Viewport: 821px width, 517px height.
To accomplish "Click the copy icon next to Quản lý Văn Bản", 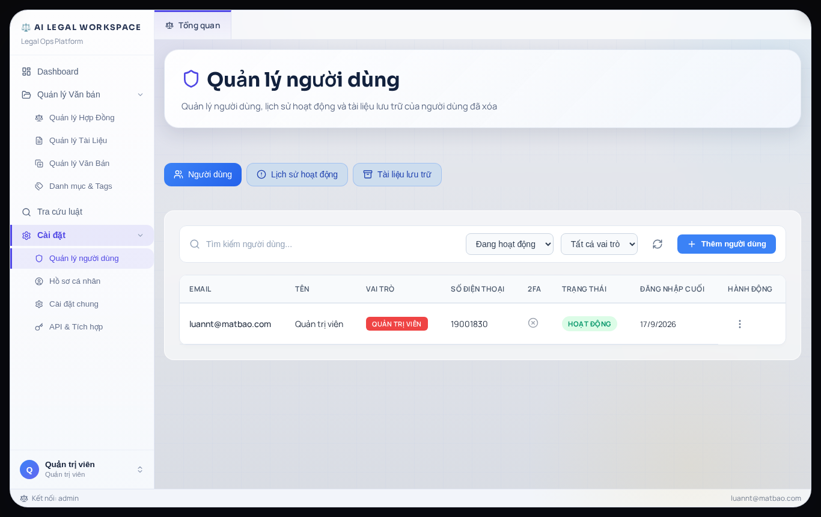I will (39, 164).
